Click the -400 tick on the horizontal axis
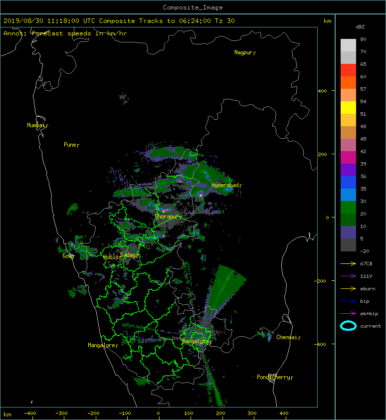This screenshot has width=386, height=420. pos(30,414)
